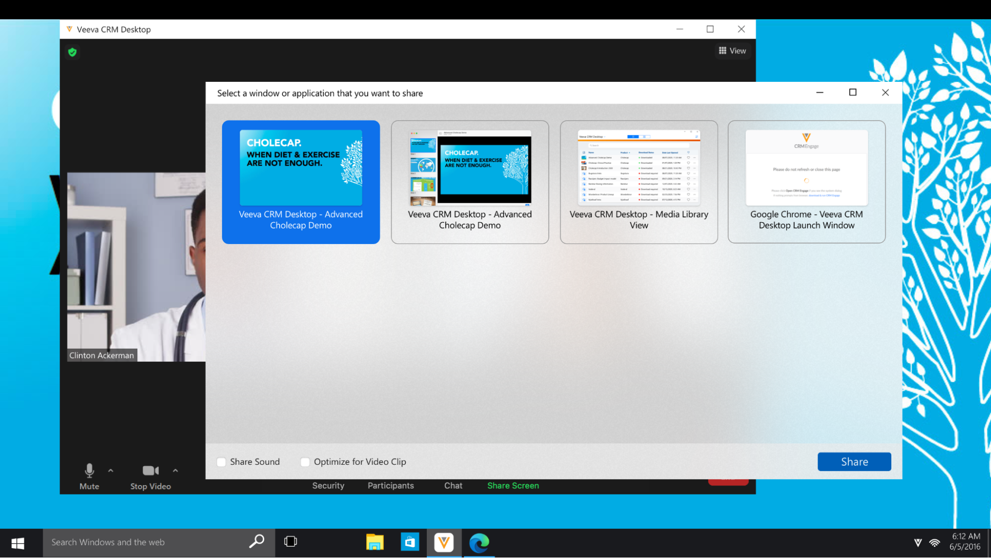The height and width of the screenshot is (558, 991).
Task: Check Optimize for Video Clip
Action: [305, 462]
